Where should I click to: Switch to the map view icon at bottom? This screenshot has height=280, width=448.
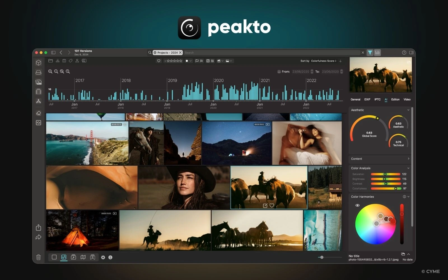[x=83, y=257]
